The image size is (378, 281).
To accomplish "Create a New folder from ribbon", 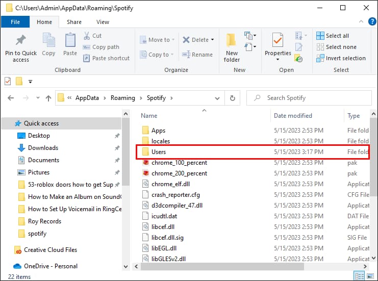I will 232,48.
